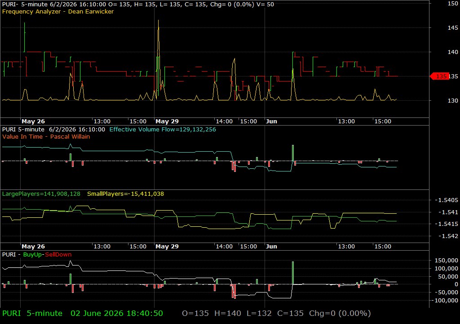
Task: Click the 140 price axis label
Action: (x=453, y=52)
